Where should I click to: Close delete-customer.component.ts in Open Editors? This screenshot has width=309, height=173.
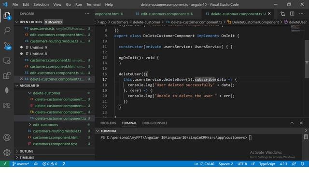point(21,79)
